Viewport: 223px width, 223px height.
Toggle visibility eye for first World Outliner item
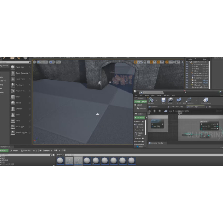coord(187,62)
